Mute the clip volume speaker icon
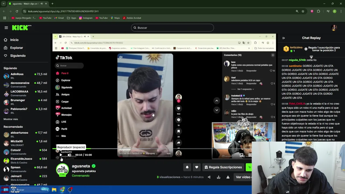The height and width of the screenshot is (194, 345). (x=69, y=155)
